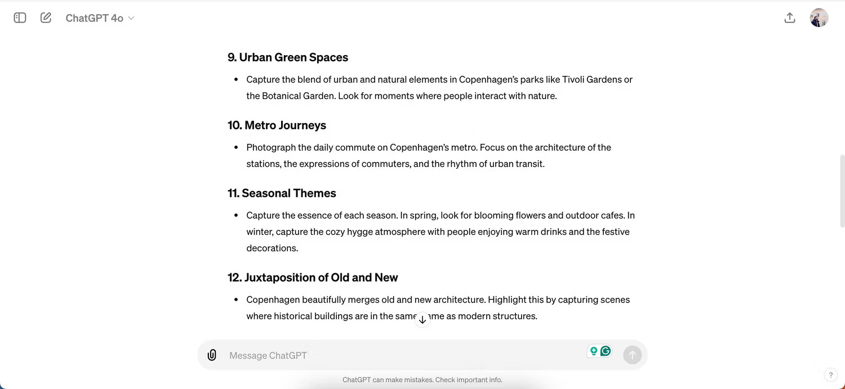Click the "9. Urban Green Spaces" heading
Viewport: 845px width, 389px height.
(288, 57)
